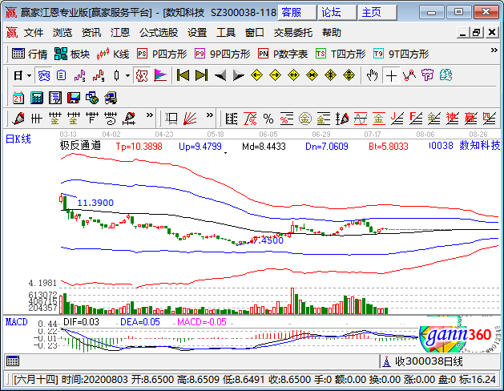Image resolution: width=504 pixels, height=391 pixels.
Task: Click the MACD indicator label
Action: (x=16, y=321)
